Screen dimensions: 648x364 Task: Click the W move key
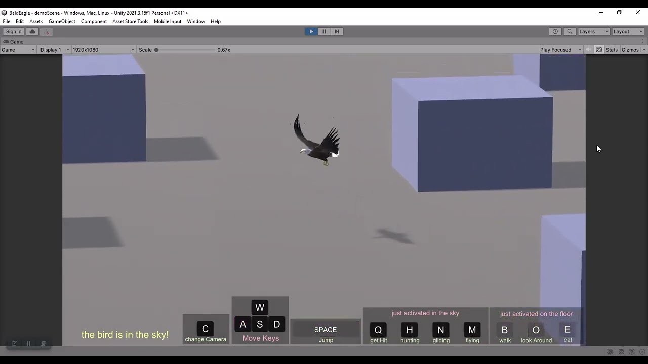[x=260, y=307]
